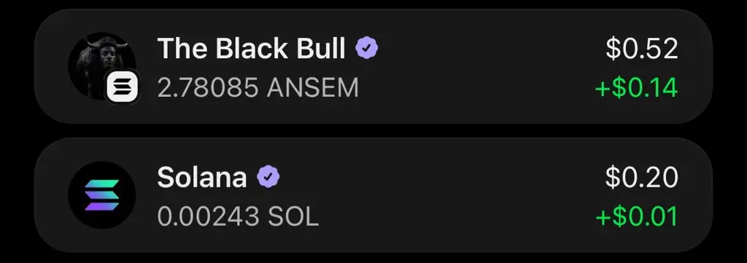Select the Solana token name

(x=202, y=177)
